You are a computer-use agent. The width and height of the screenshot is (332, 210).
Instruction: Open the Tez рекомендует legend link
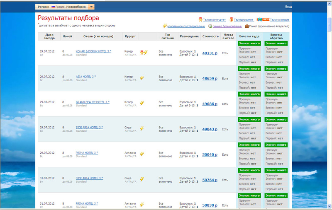point(214,19)
